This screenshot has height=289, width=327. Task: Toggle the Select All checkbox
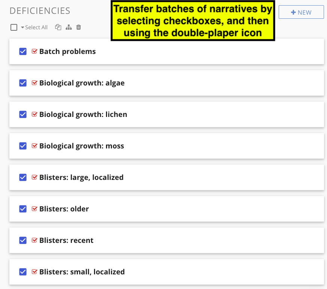click(14, 27)
